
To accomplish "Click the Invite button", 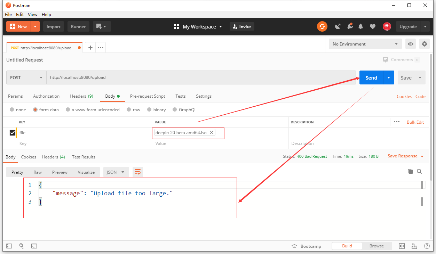I will coord(242,26).
